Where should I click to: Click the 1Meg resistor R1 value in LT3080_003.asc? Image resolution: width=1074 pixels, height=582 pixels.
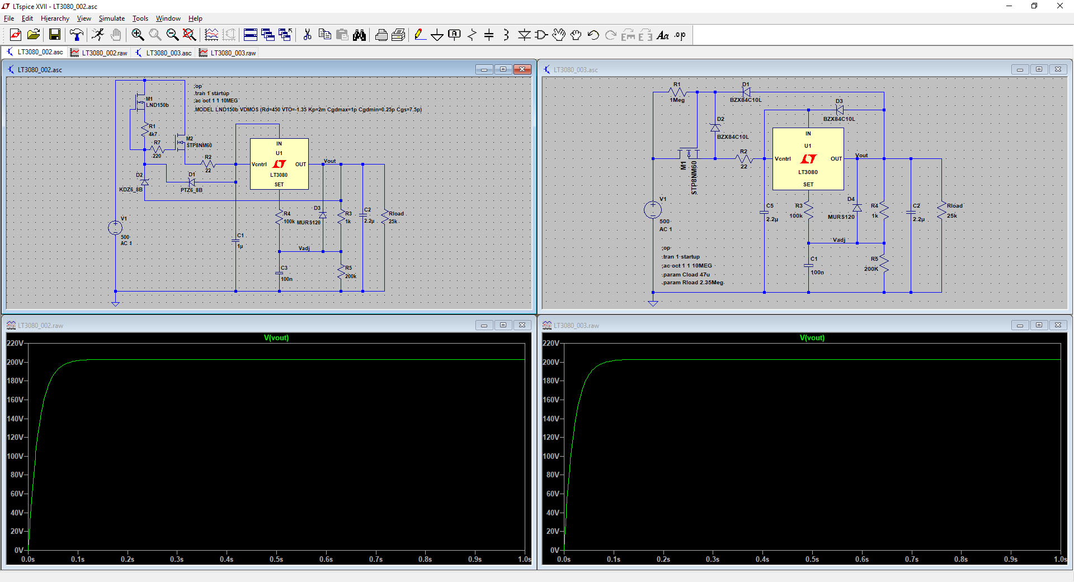coord(677,100)
